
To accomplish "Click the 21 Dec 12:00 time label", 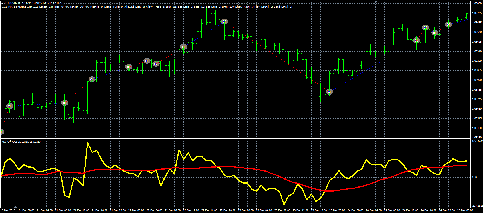I will 81,210.
